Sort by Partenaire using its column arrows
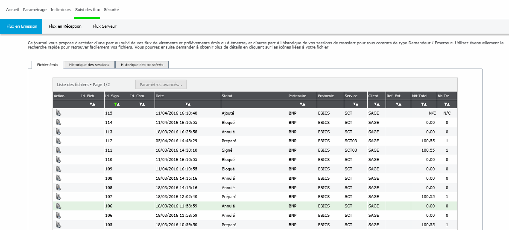The width and height of the screenshot is (509, 230). tap(302, 104)
